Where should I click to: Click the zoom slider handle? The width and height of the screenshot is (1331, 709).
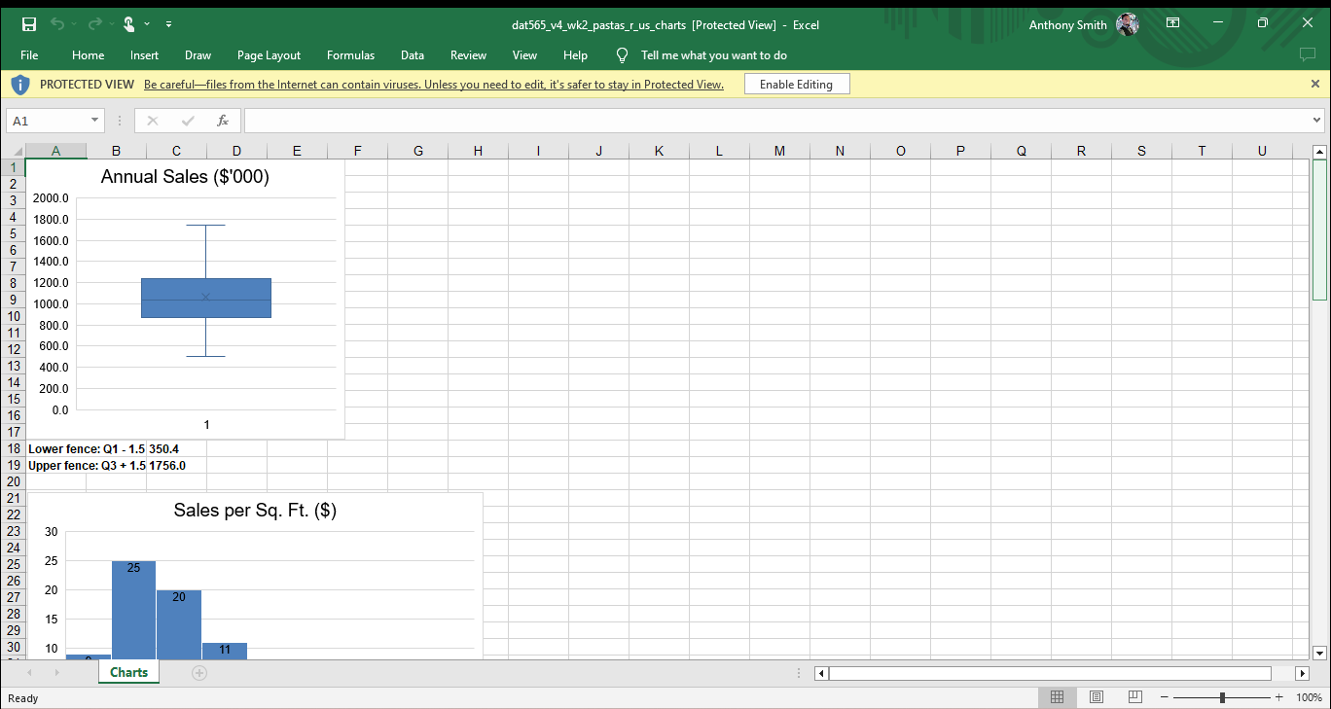(x=1222, y=697)
